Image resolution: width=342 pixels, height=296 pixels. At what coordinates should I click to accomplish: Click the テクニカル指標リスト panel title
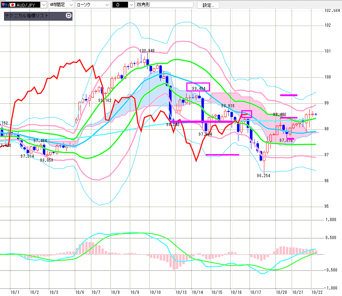[x=27, y=16]
